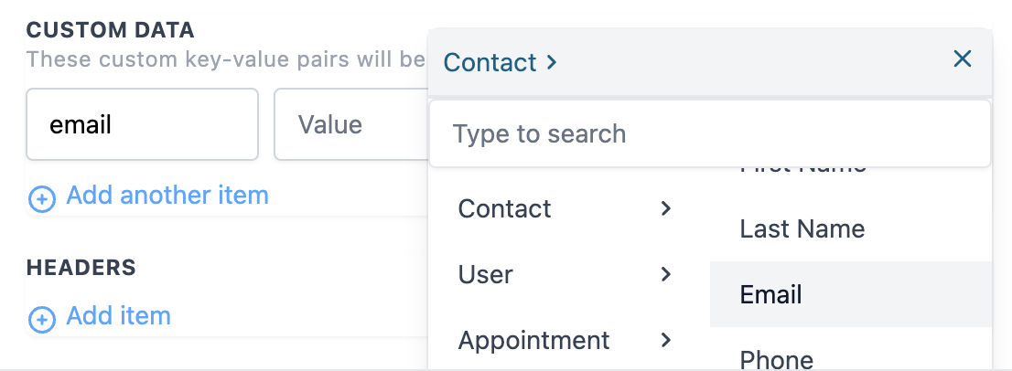Image resolution: width=1012 pixels, height=371 pixels.
Task: Expand the Appointment category chevron
Action: [x=666, y=341]
